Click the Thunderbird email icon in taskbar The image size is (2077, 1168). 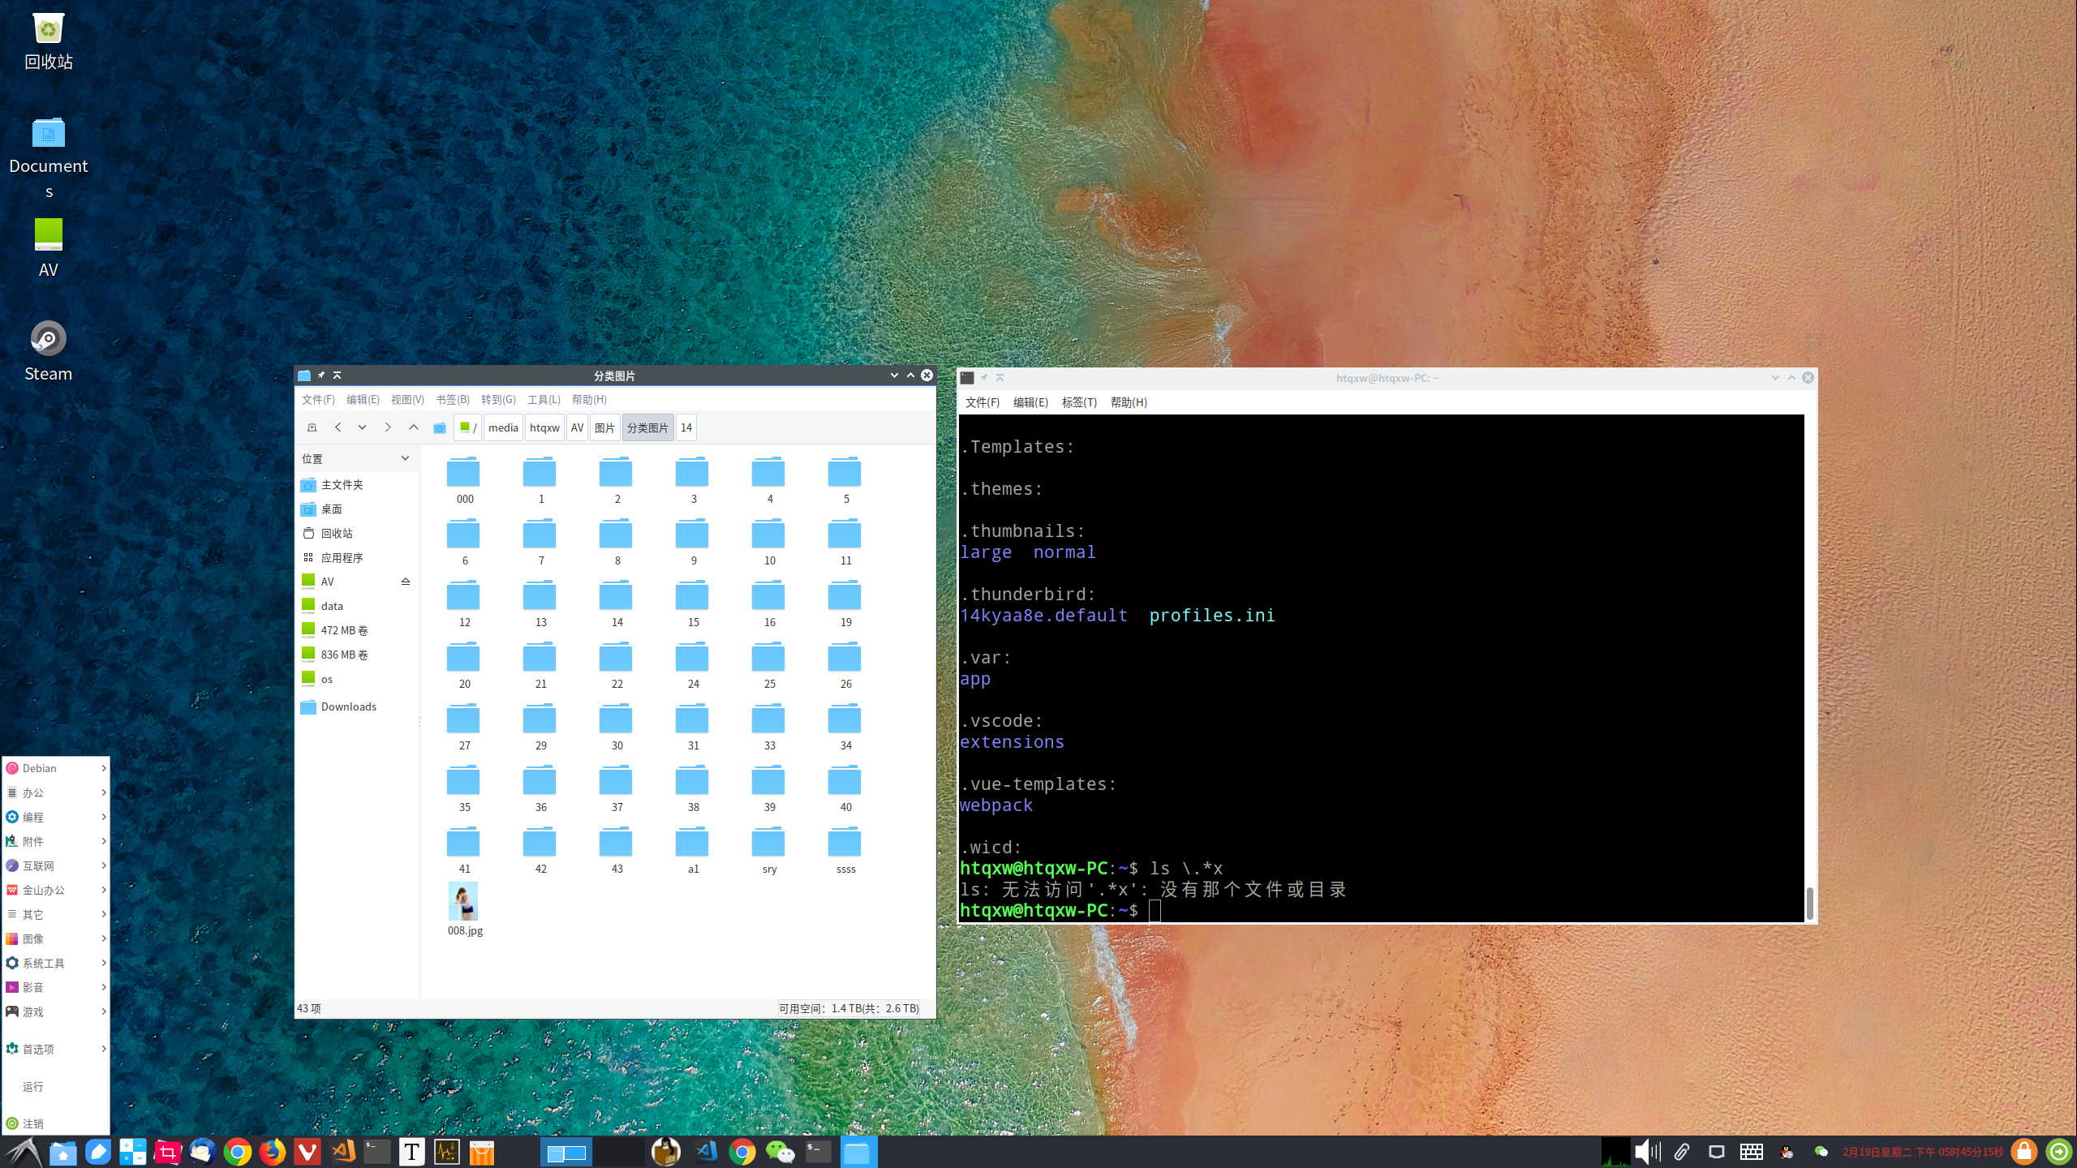point(203,1153)
